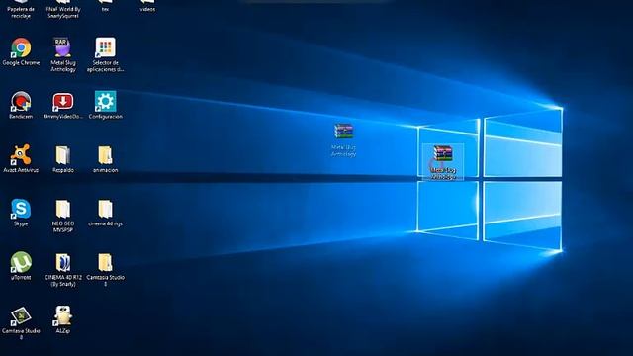
Task: Select the purple RAR Metal Slug Anthology icon
Action: pyautogui.click(x=63, y=55)
